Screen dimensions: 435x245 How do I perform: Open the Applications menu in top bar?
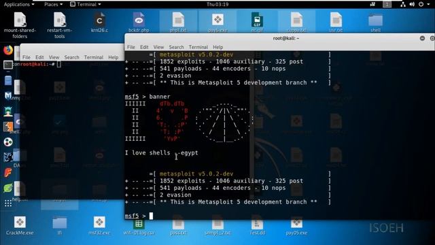point(19,4)
